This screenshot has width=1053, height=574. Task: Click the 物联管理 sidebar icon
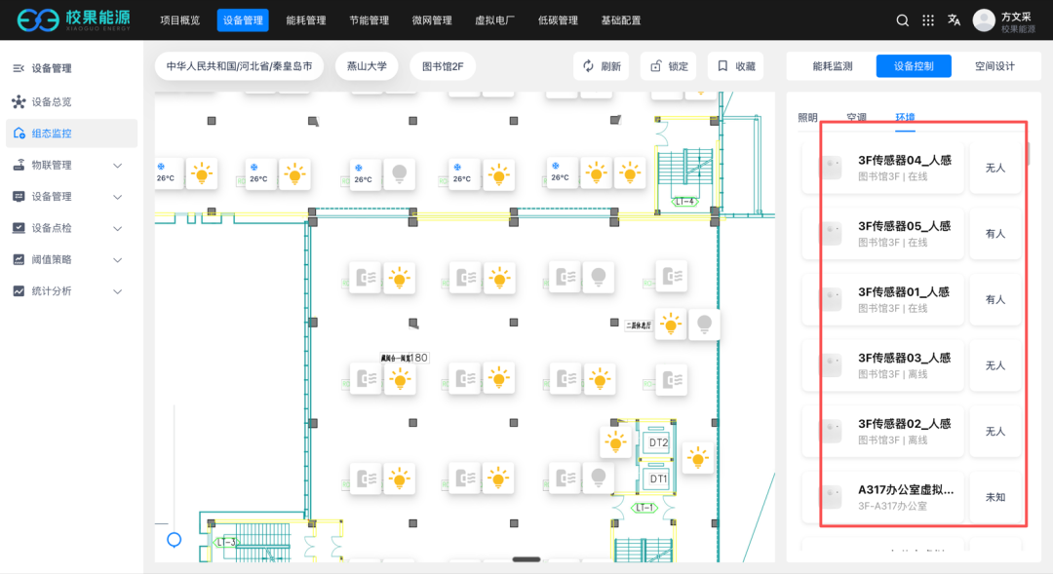[19, 165]
